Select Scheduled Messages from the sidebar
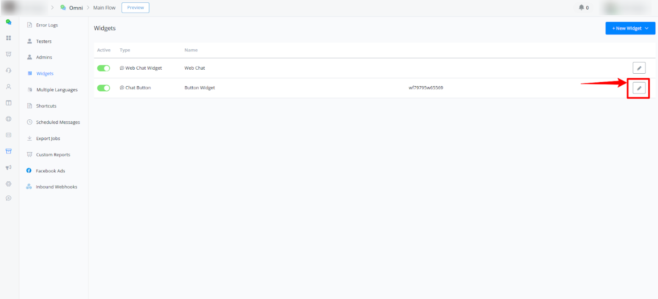Image resolution: width=658 pixels, height=299 pixels. (58, 123)
